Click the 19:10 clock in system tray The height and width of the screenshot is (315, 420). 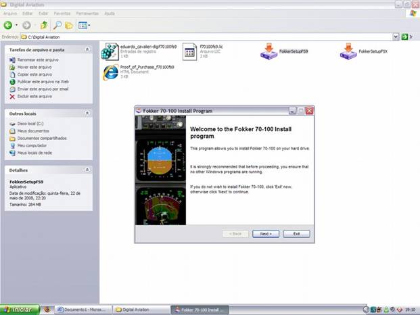[x=410, y=310]
